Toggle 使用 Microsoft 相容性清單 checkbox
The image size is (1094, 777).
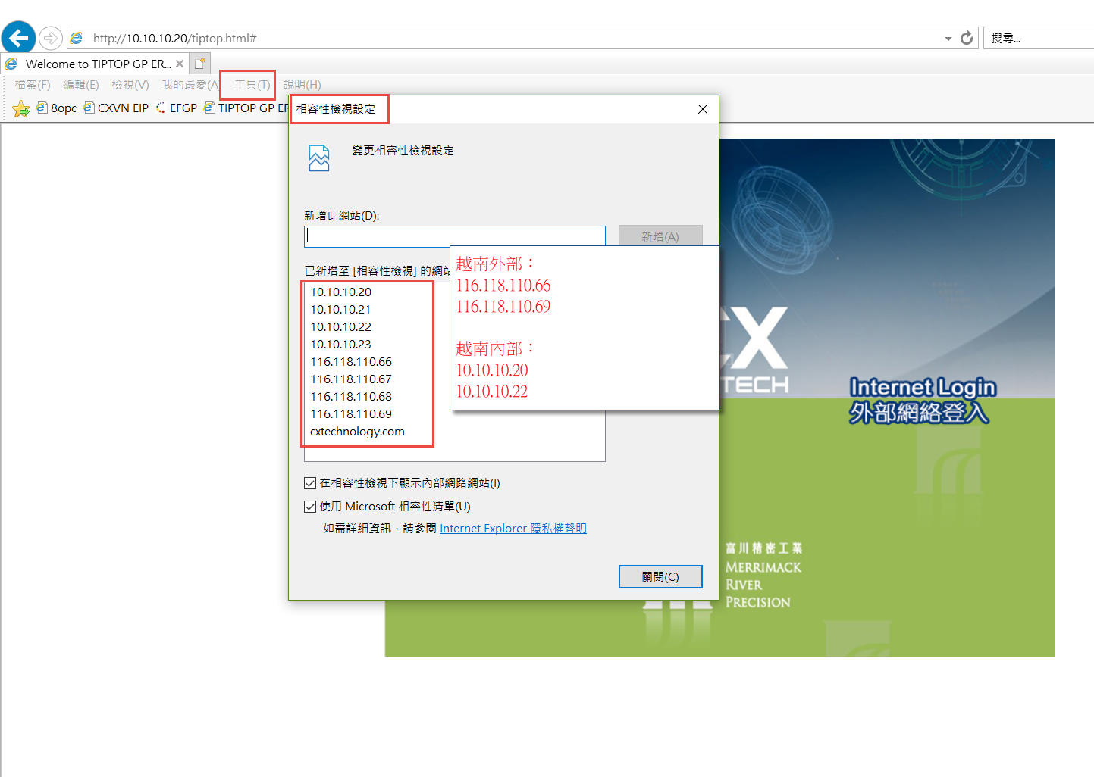[x=310, y=507]
